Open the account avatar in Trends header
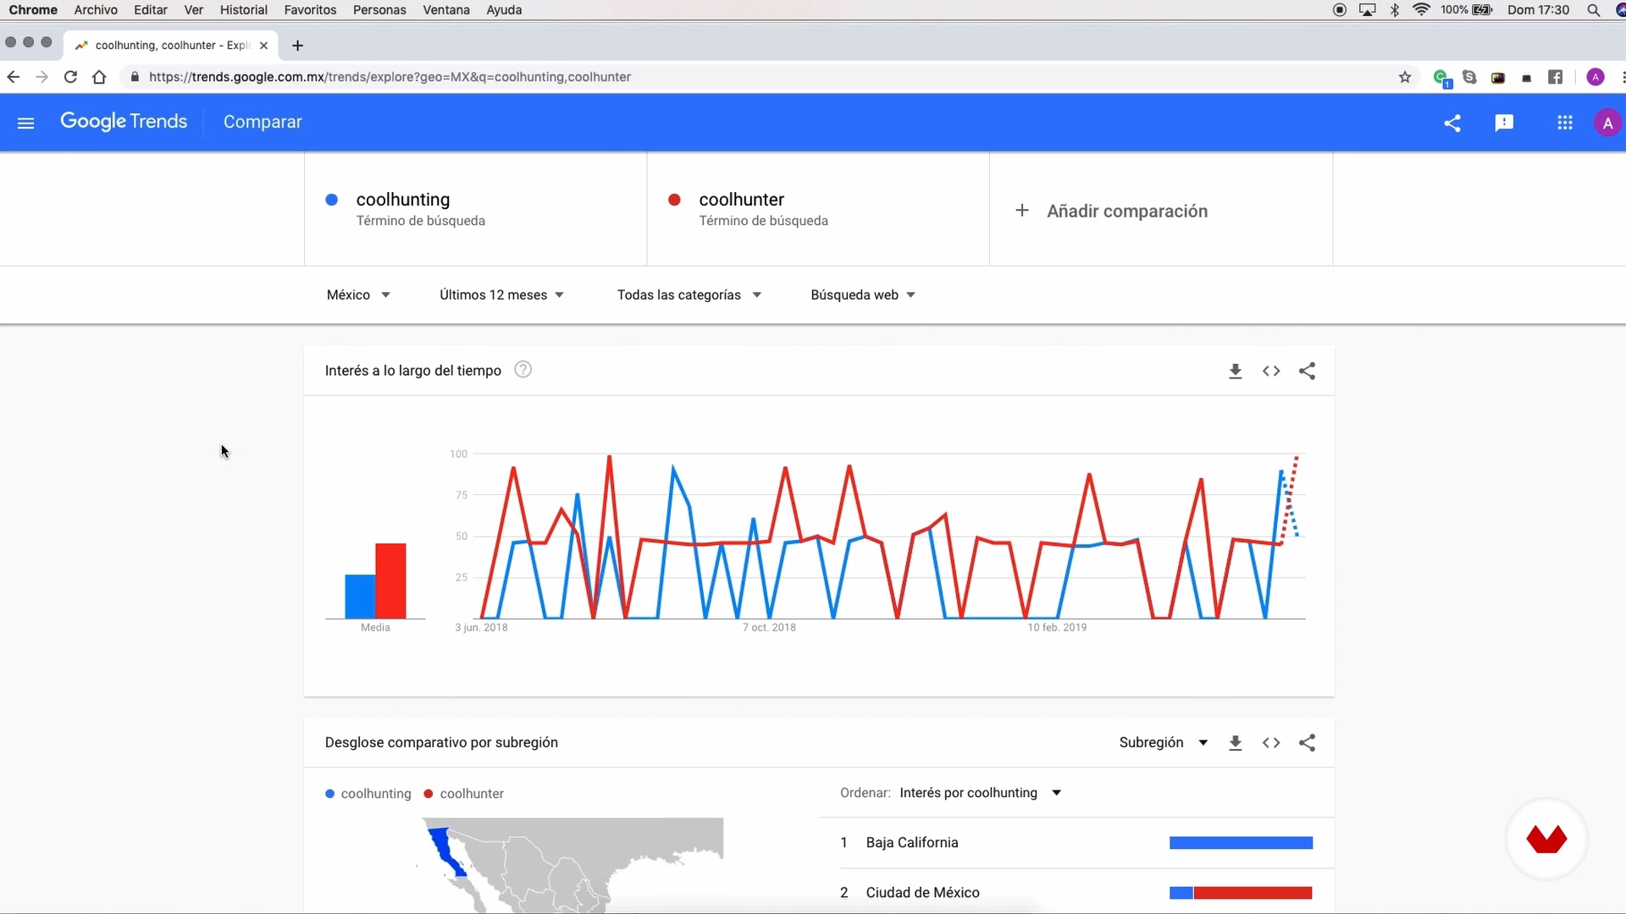The height and width of the screenshot is (914, 1626). (x=1607, y=123)
